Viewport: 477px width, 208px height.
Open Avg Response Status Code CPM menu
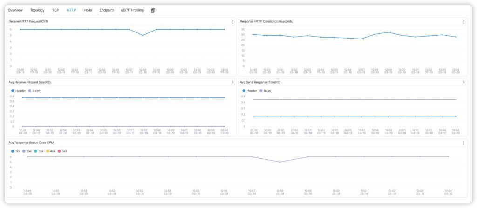[463, 143]
